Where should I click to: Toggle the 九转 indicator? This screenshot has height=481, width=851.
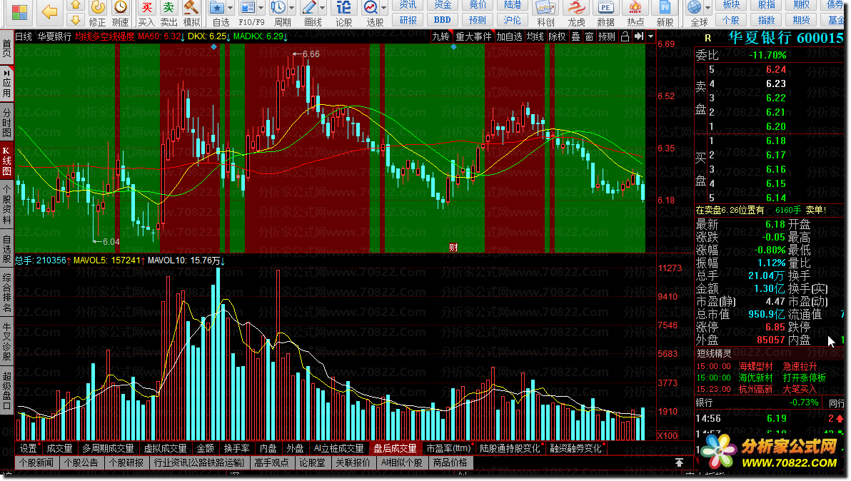click(440, 36)
